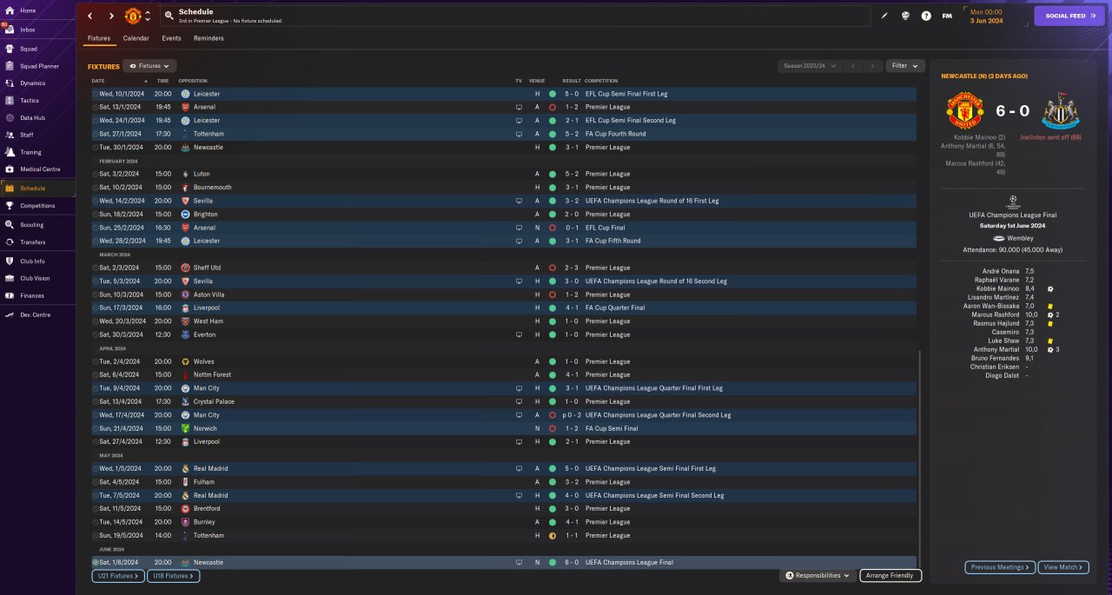Viewport: 1112px width, 595px height.
Task: Click the globe world icon in header
Action: click(905, 16)
